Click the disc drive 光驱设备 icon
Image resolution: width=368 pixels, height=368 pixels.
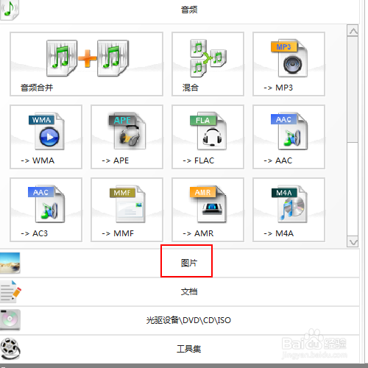[x=10, y=320]
